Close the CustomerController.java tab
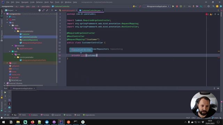The height and width of the screenshot is (125, 223). coord(102,10)
